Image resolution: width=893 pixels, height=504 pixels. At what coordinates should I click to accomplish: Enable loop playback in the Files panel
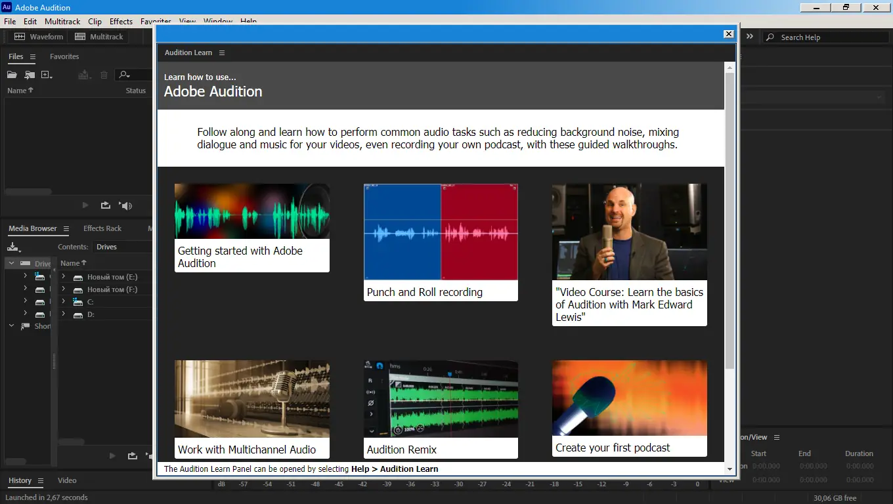coord(105,205)
